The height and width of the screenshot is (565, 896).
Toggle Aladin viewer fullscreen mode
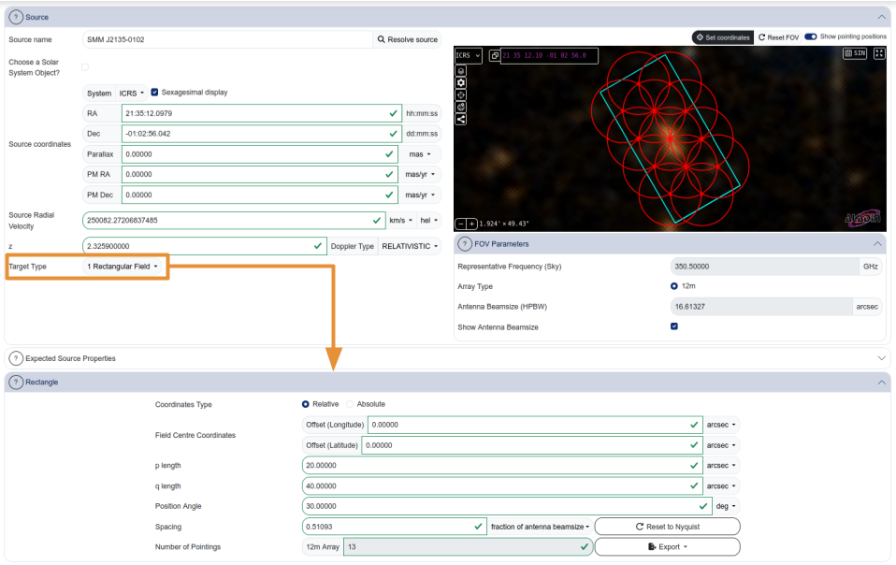pos(879,54)
